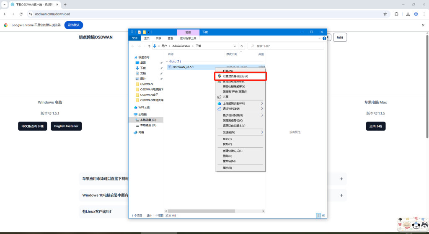Select 文档 in the sidebar

[x=143, y=73]
